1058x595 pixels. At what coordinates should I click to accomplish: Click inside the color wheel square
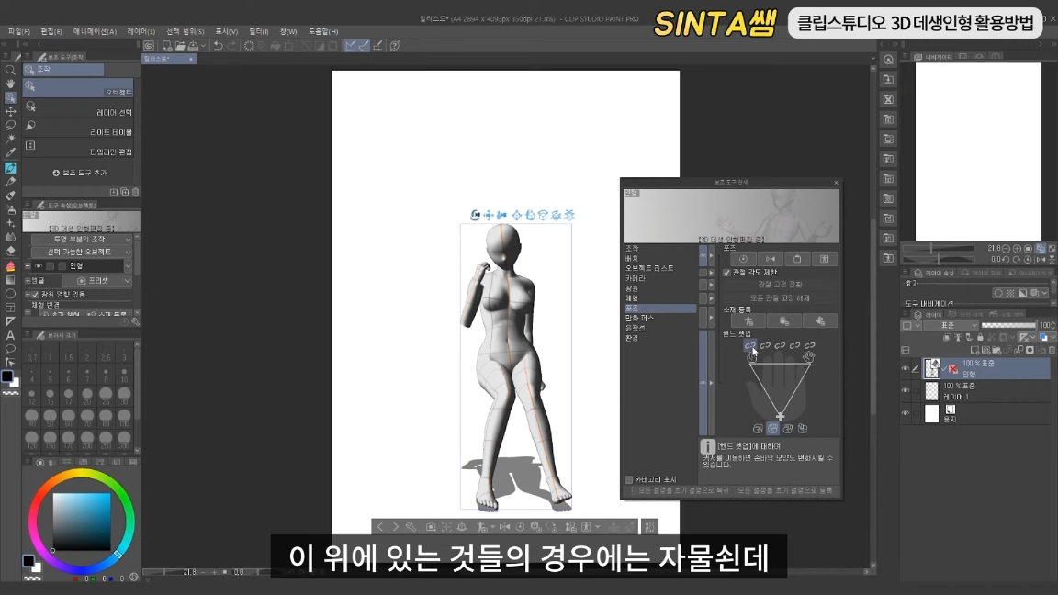click(82, 522)
